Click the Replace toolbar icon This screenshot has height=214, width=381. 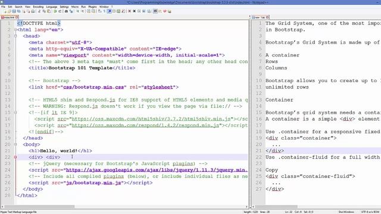[71, 11]
